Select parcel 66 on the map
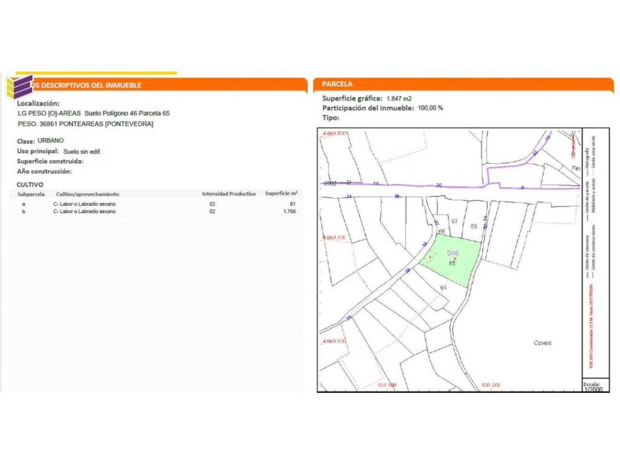The image size is (620, 465). coord(442,231)
